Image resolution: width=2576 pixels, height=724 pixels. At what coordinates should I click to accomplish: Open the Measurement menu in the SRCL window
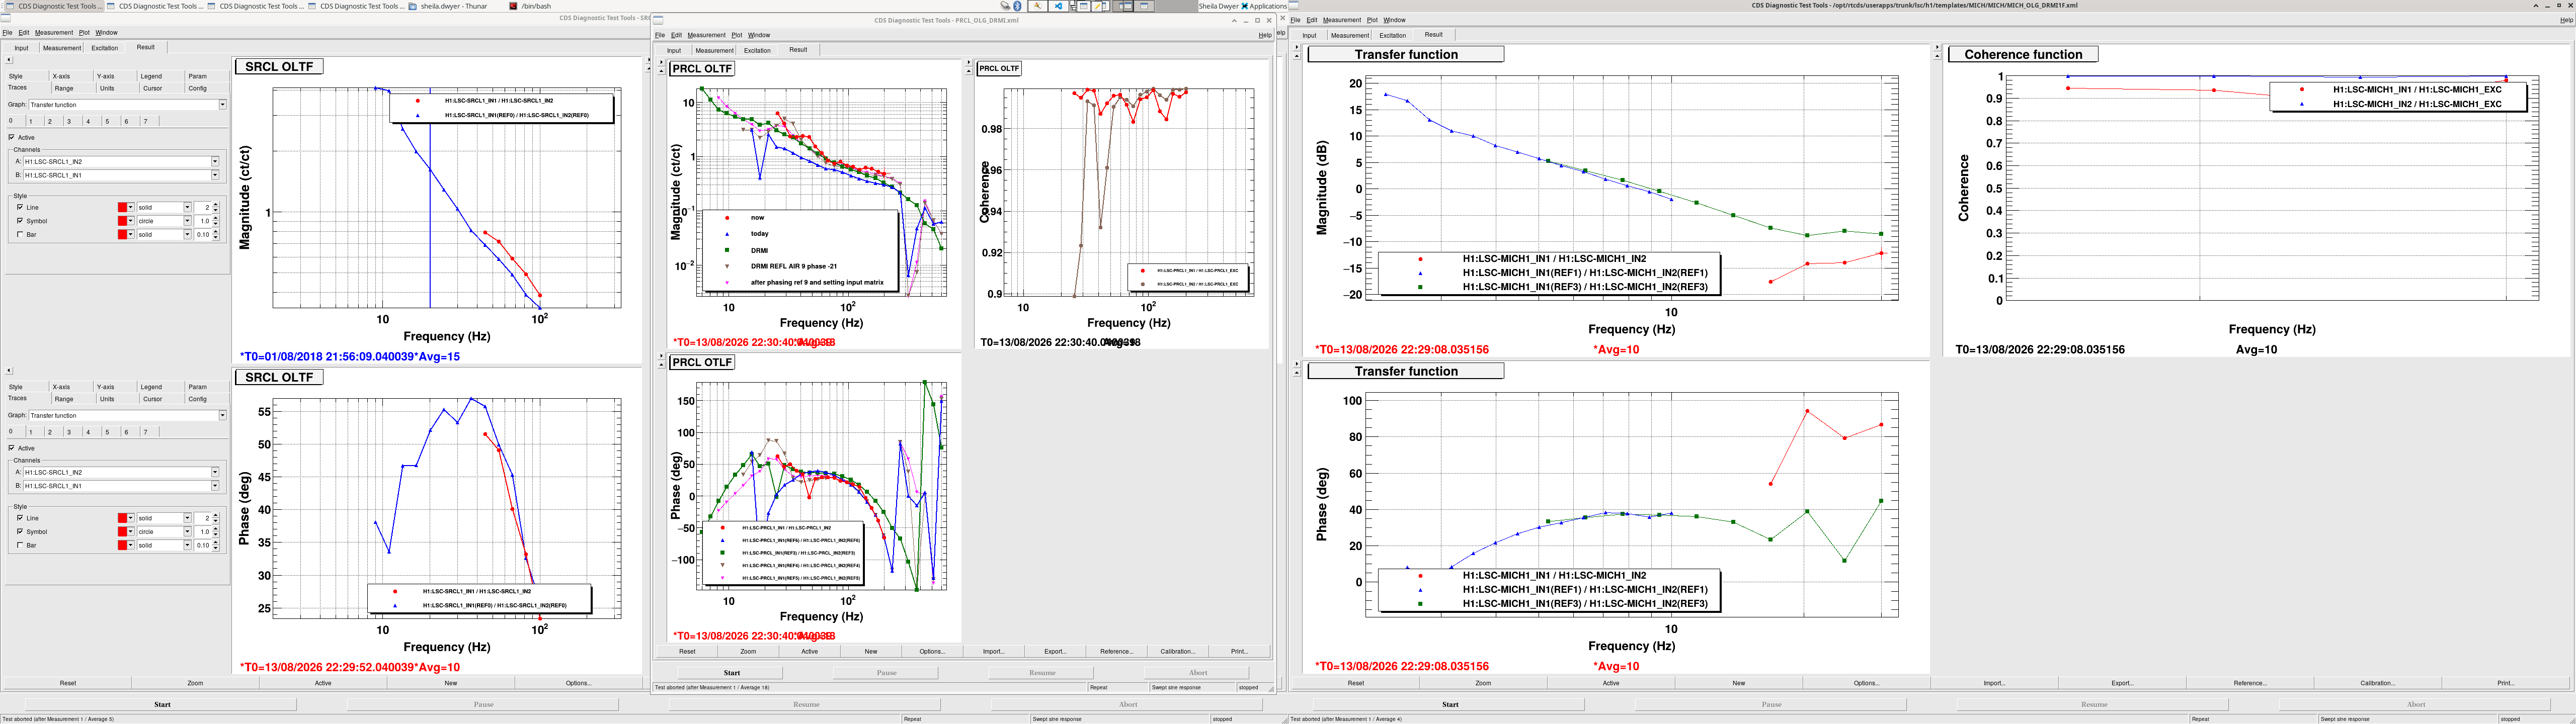coord(54,32)
